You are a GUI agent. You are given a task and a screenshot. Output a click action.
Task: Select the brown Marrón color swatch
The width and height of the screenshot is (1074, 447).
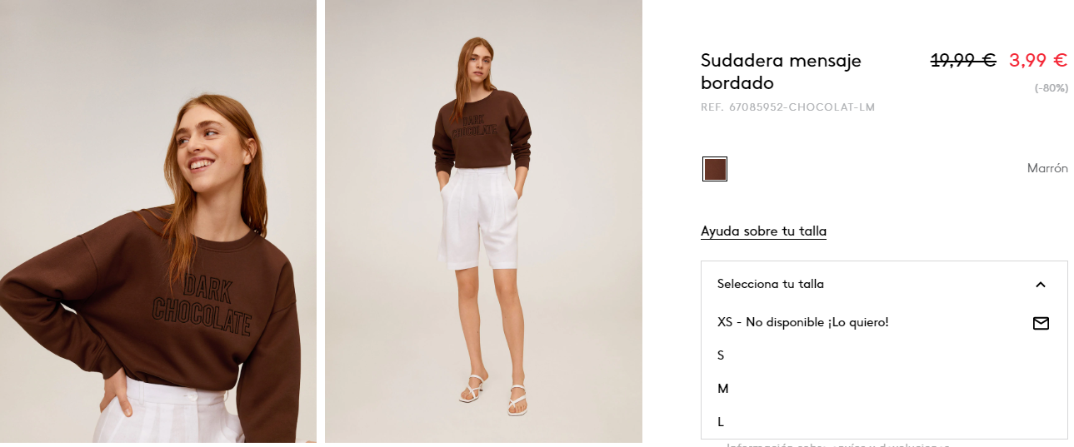715,169
